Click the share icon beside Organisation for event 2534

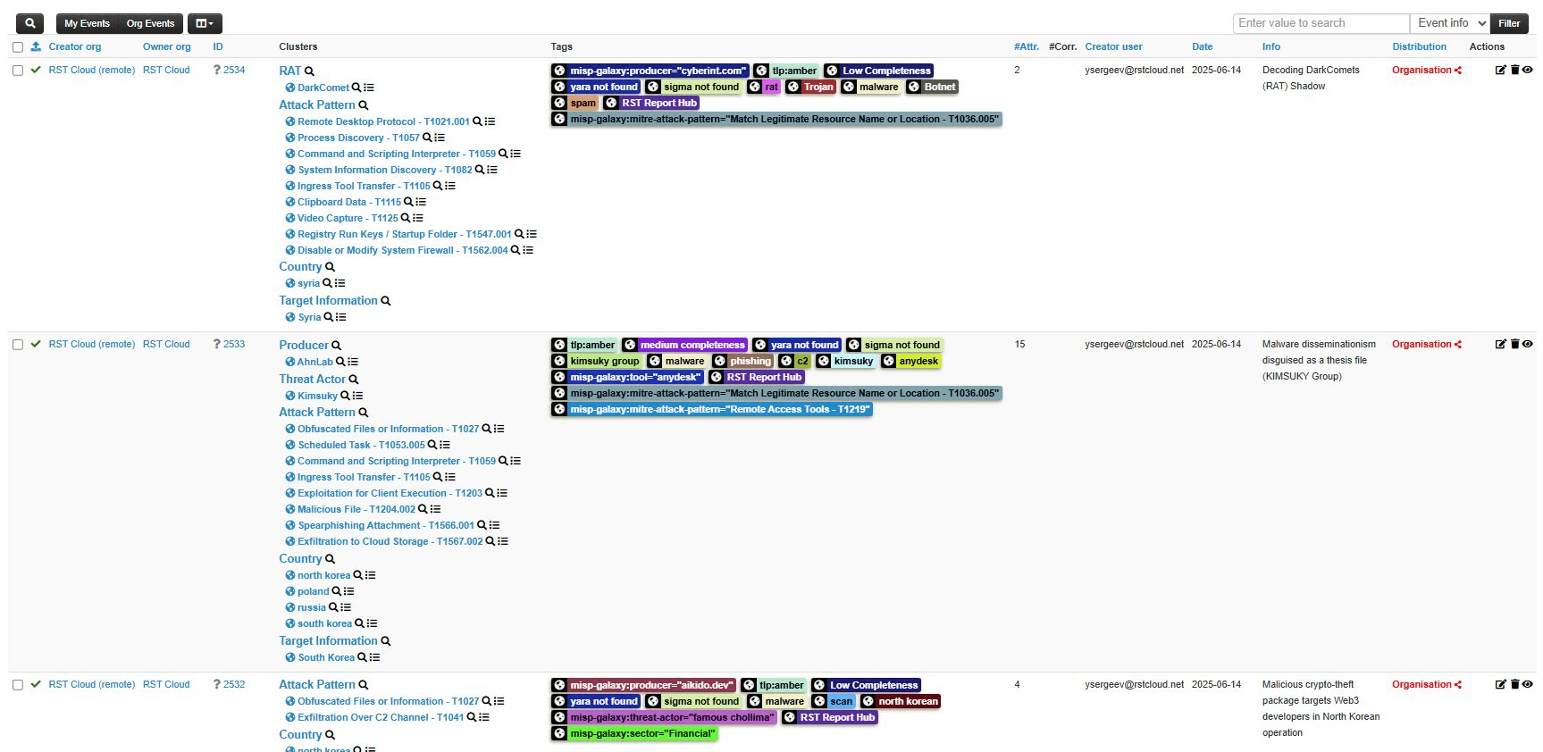coord(1458,70)
